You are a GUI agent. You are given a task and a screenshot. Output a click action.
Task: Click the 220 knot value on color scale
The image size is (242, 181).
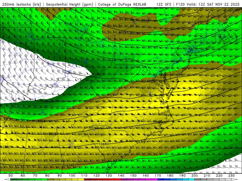coord(219,176)
